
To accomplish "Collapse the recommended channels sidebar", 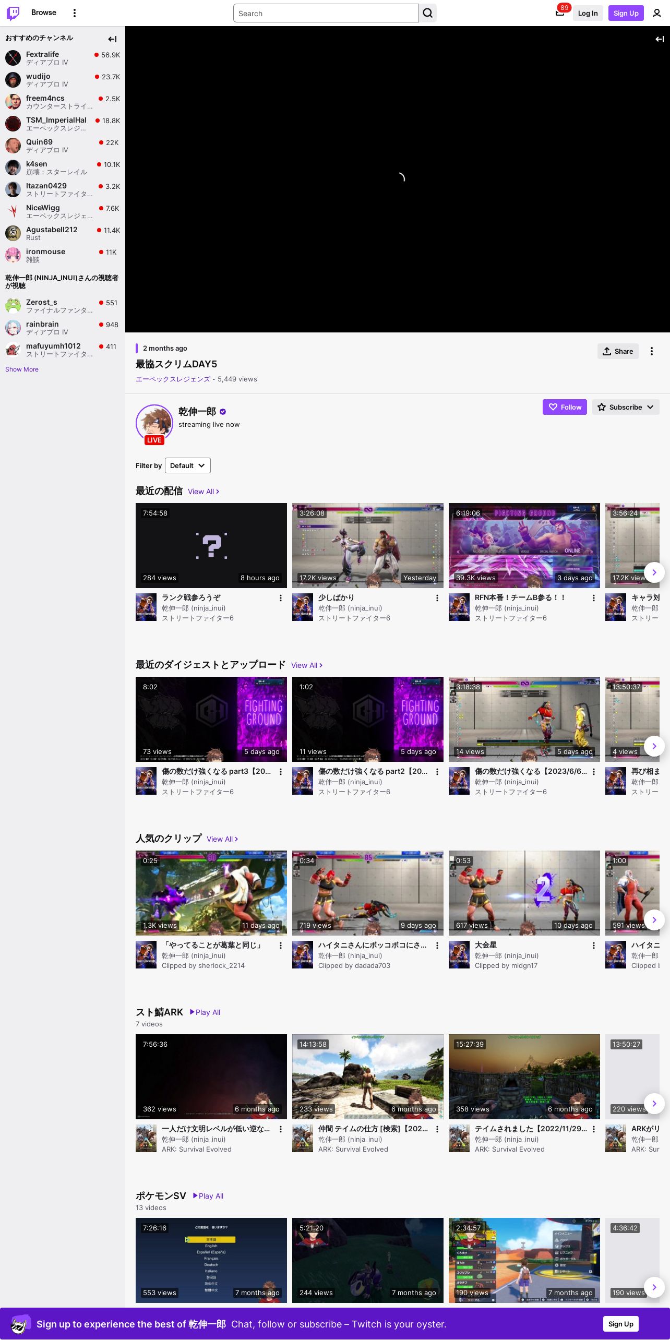I will [x=112, y=39].
